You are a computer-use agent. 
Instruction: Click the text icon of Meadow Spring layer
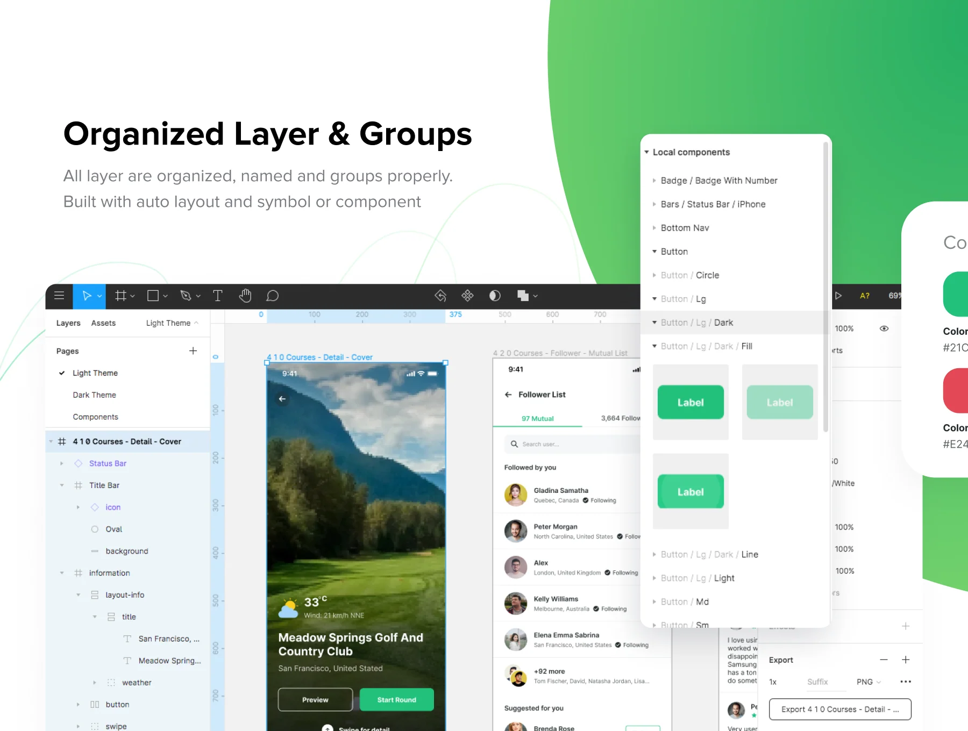pos(127,661)
